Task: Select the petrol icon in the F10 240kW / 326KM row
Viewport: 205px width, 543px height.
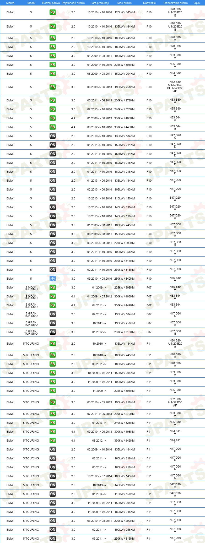Action: click(x=53, y=109)
